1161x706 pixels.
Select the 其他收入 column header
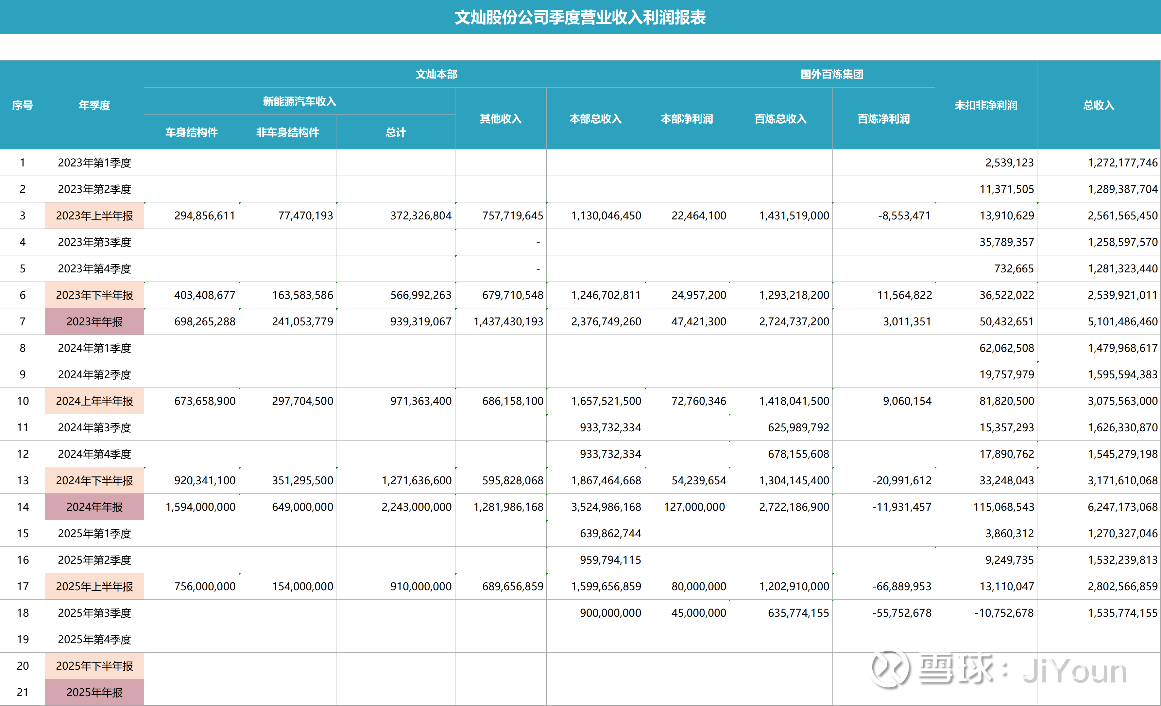(501, 119)
